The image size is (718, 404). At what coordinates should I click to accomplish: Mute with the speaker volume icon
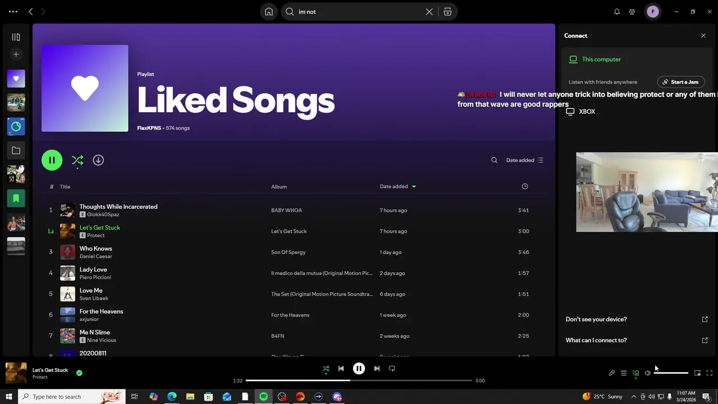[x=647, y=373]
